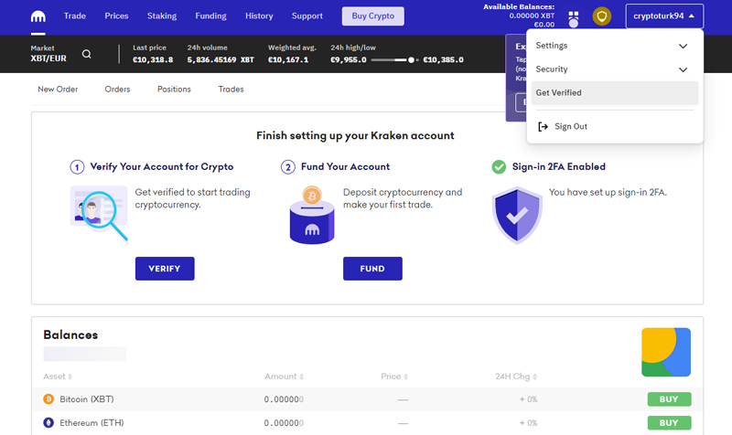Click the Ethereum (ETH) asset name
The width and height of the screenshot is (732, 435).
(x=91, y=423)
